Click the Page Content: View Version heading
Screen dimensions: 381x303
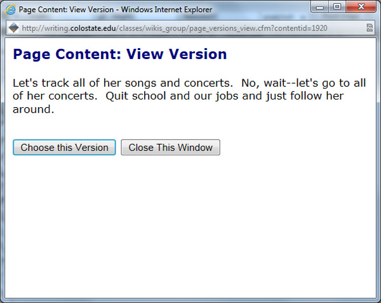(x=120, y=54)
